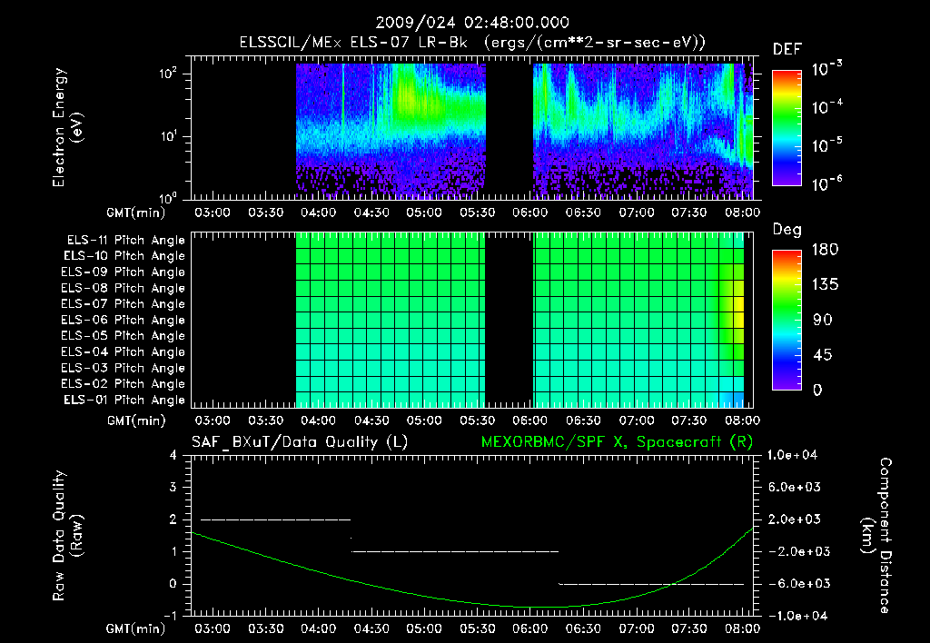Click the DEF color bar label
The width and height of the screenshot is (930, 643).
787,49
